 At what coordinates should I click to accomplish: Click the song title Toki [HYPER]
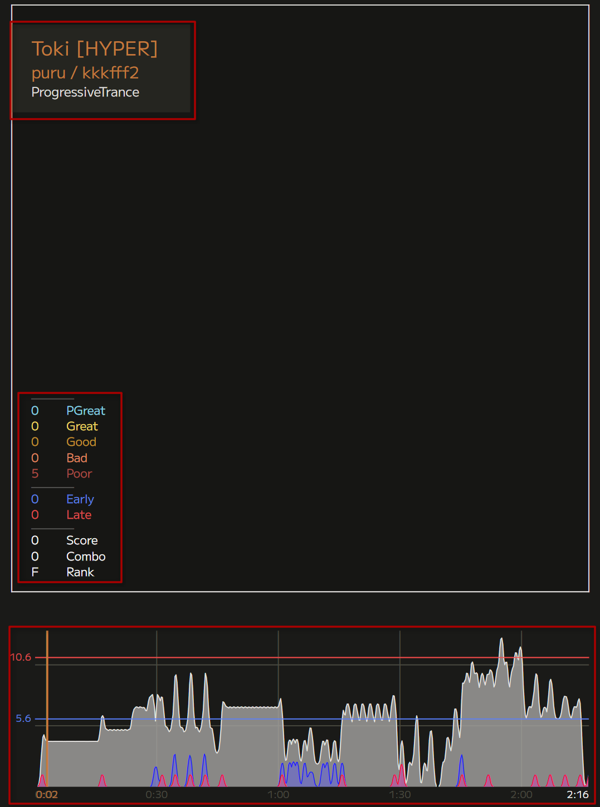(x=95, y=49)
